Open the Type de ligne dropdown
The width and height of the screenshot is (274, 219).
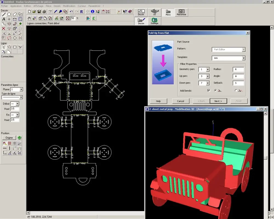coord(21,97)
